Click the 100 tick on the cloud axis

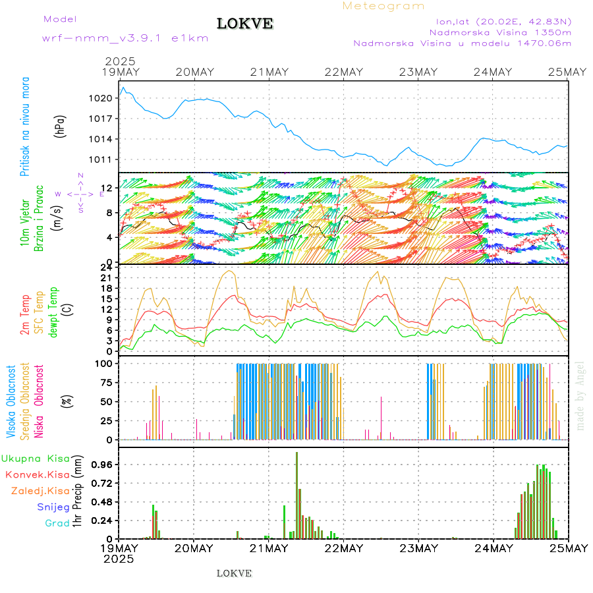point(103,364)
